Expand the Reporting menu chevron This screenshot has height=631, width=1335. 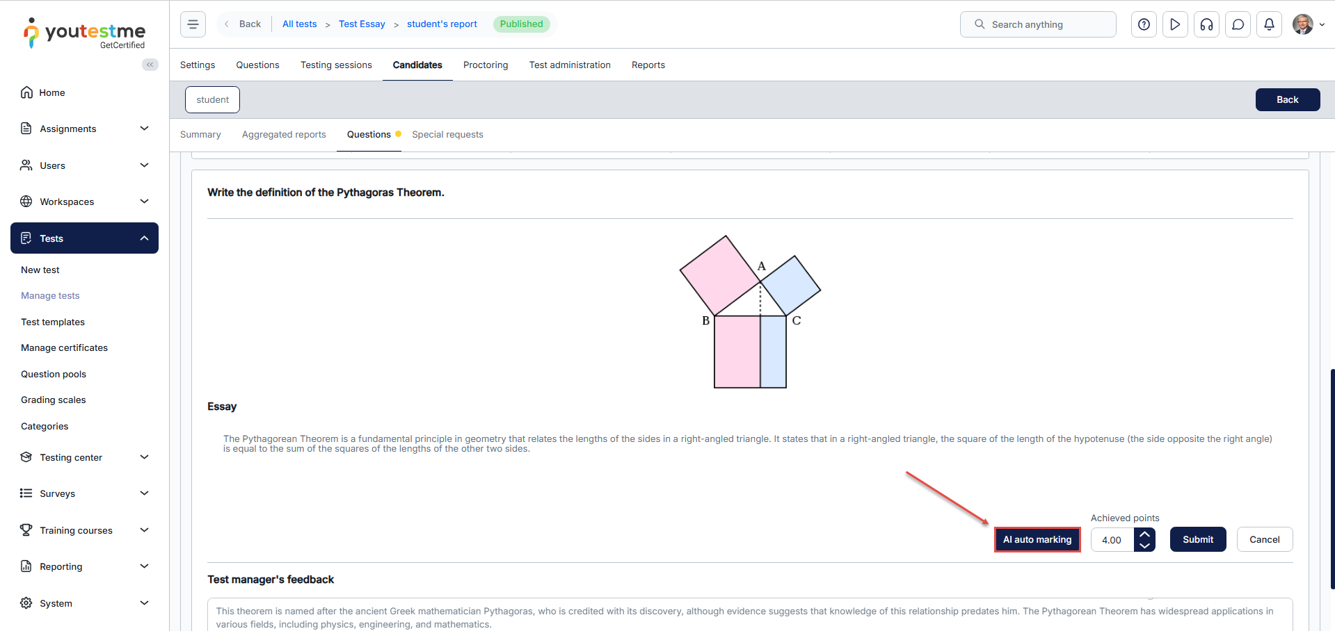tap(144, 566)
